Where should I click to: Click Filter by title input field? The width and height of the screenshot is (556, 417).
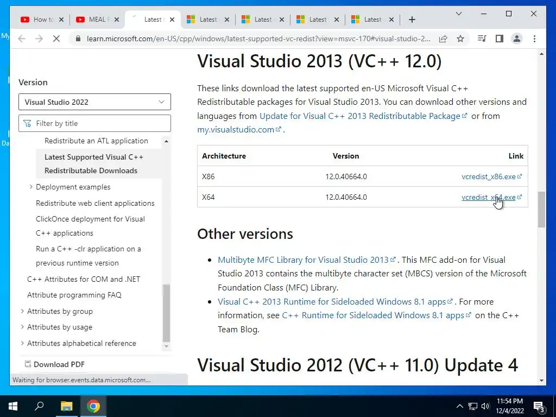(x=94, y=123)
